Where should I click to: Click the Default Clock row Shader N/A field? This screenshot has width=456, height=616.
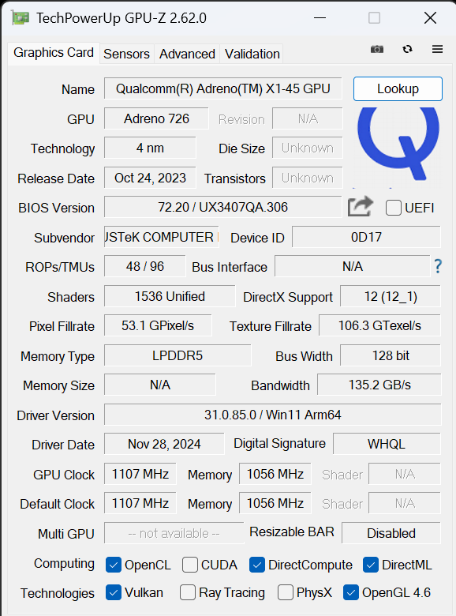[x=405, y=503]
